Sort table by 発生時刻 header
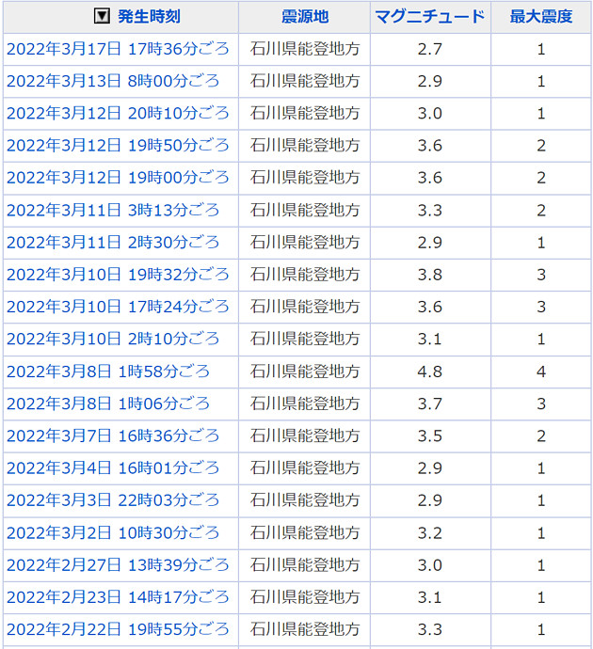This screenshot has width=593, height=649. coord(149,17)
